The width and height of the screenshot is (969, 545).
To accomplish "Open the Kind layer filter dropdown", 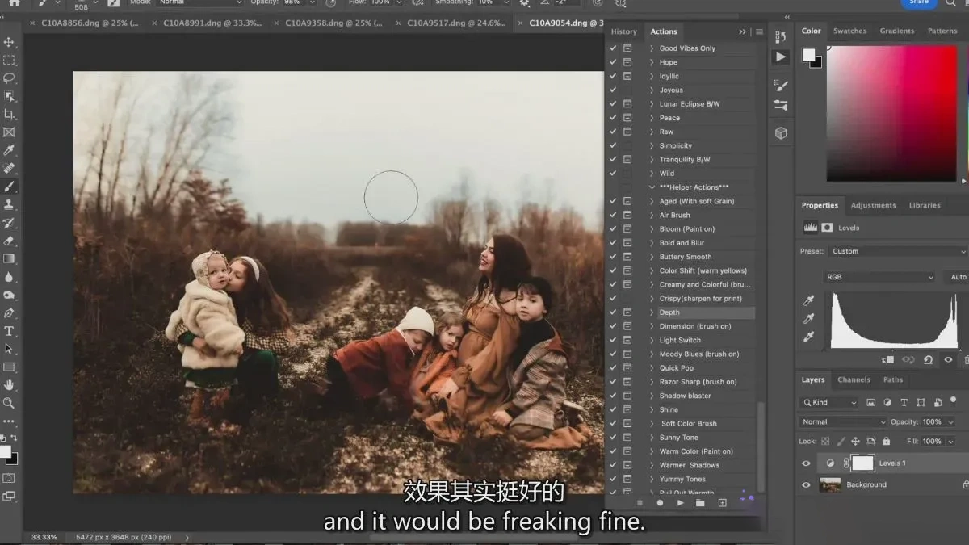I will (x=828, y=402).
